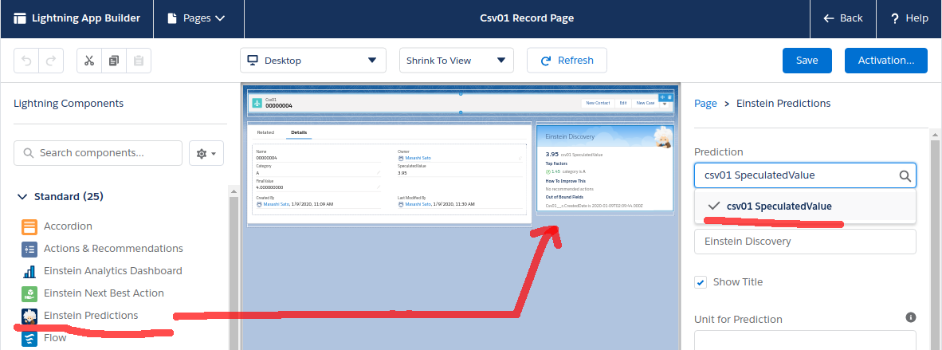The width and height of the screenshot is (942, 350).
Task: Click the component delete trash icon
Action: 670,96
